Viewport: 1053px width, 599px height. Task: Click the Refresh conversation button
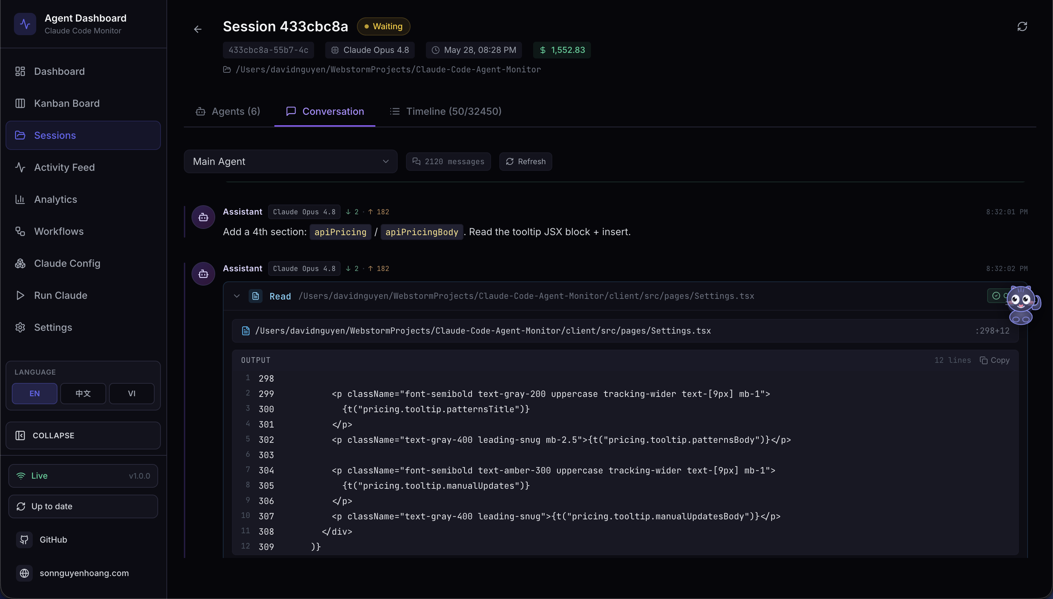(525, 162)
